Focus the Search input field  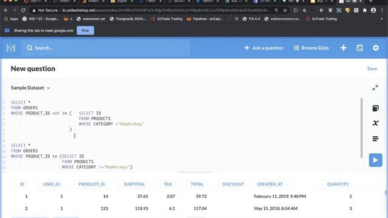(x=106, y=48)
